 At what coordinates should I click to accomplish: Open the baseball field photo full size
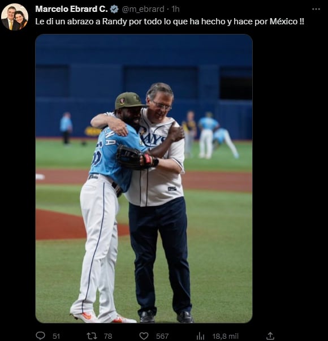click(144, 179)
